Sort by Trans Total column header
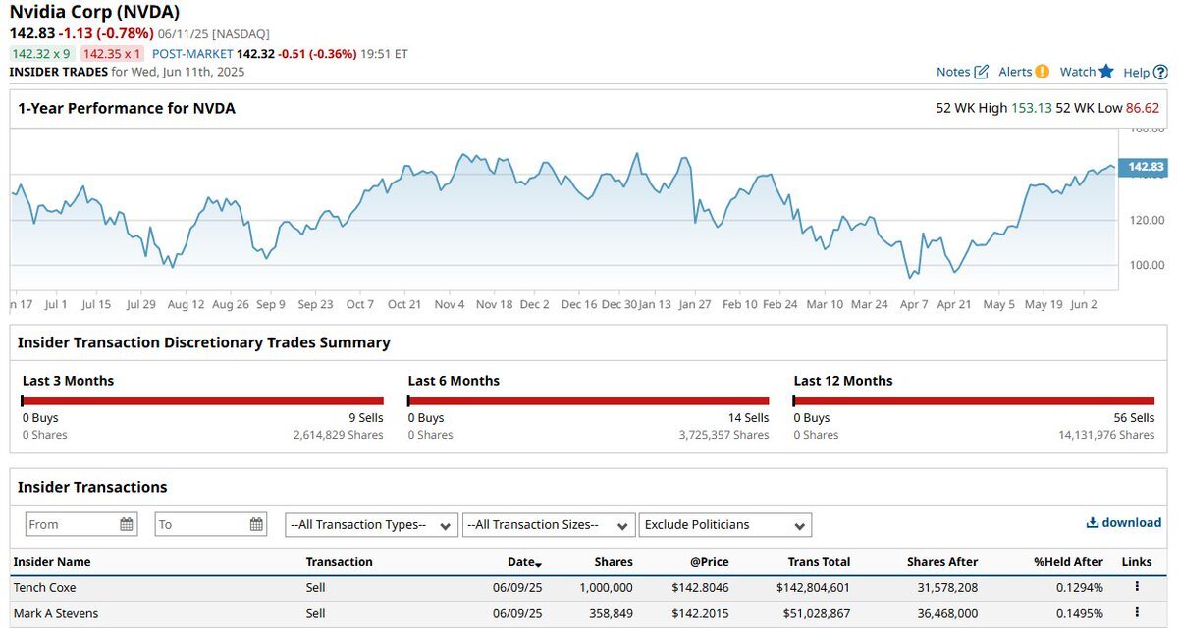 click(819, 562)
